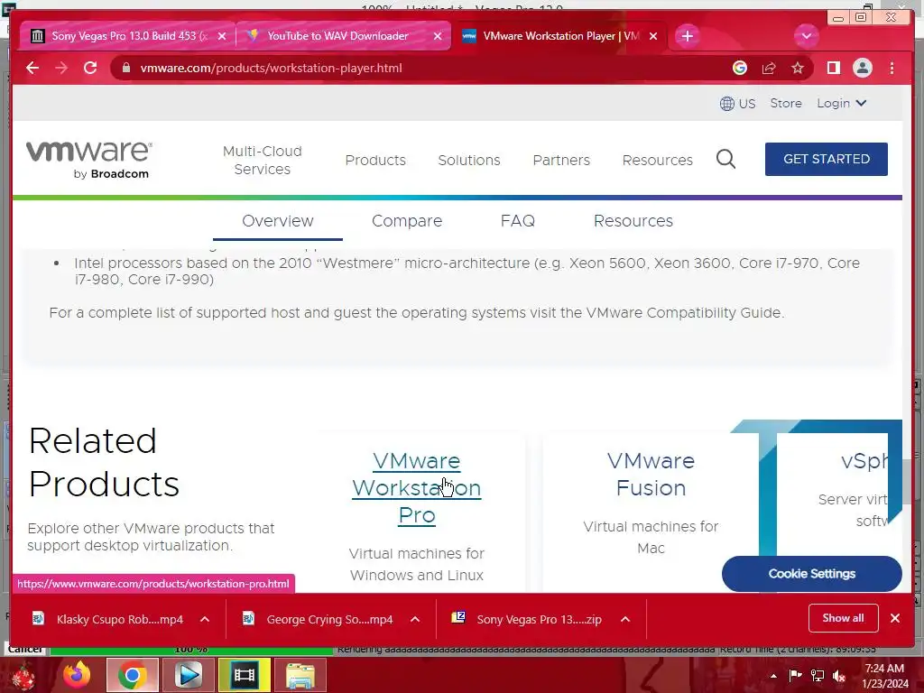The image size is (924, 693).
Task: Open the Solutions menu
Action: point(469,160)
